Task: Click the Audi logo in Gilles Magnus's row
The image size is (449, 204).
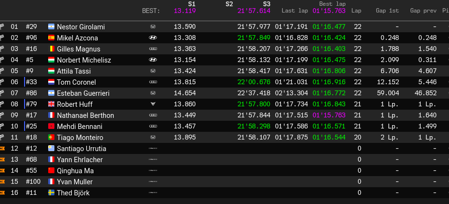Action: [153, 49]
